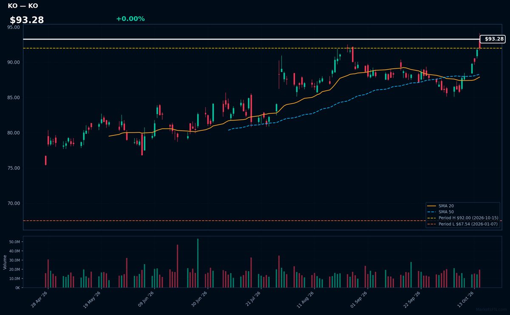Click the 21 Jul '26 date label

[252, 300]
